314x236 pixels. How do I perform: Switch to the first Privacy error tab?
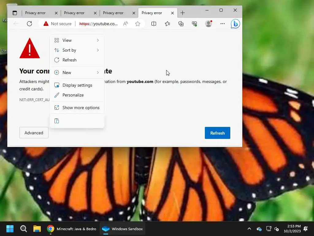pos(35,13)
